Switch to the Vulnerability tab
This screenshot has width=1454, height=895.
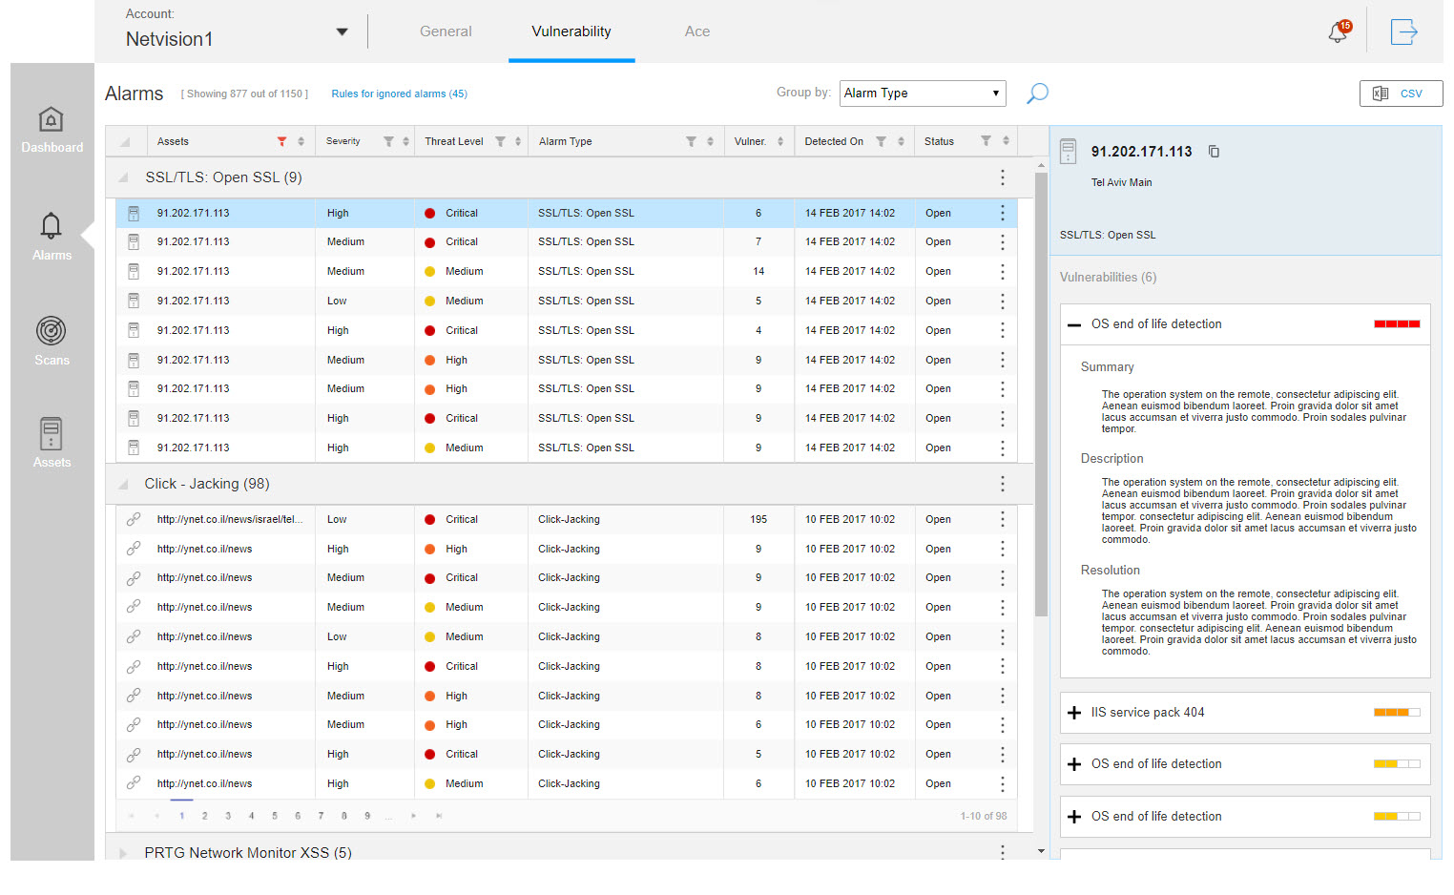[571, 31]
